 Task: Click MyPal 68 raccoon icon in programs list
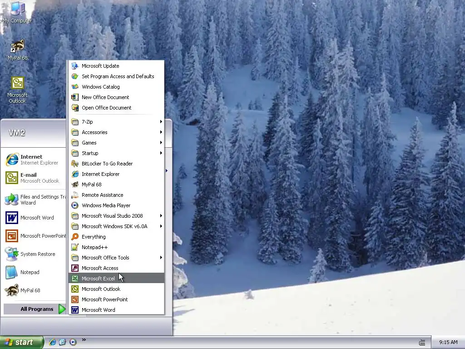(x=75, y=184)
